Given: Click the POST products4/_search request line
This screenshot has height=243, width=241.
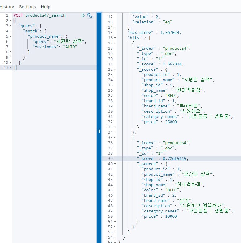Looking at the screenshot, I should (x=40, y=15).
